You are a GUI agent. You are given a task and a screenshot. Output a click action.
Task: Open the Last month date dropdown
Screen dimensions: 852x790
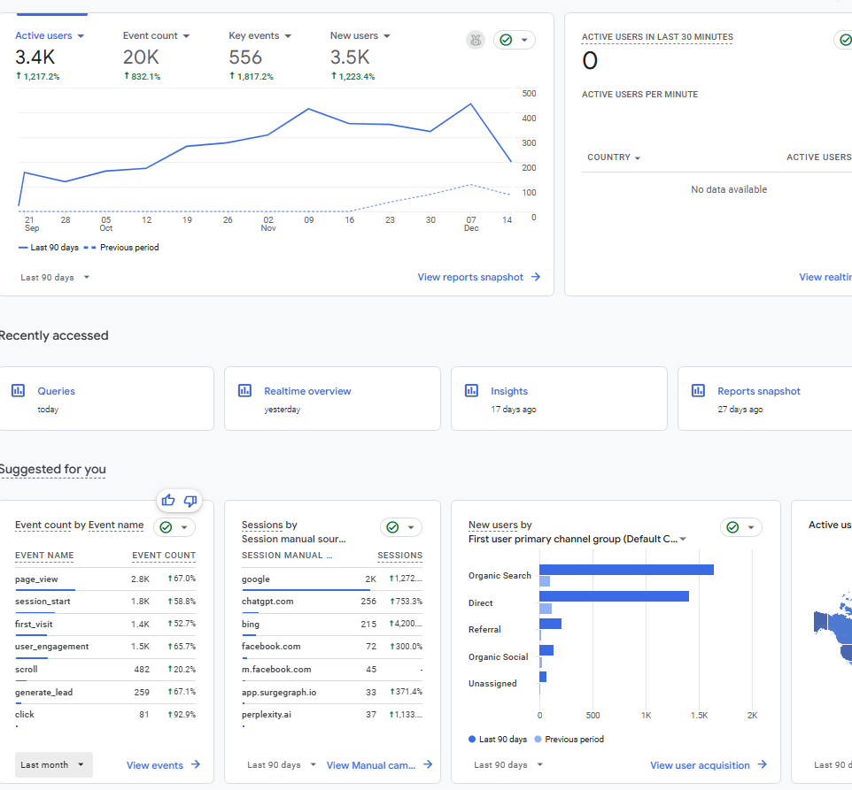(54, 765)
